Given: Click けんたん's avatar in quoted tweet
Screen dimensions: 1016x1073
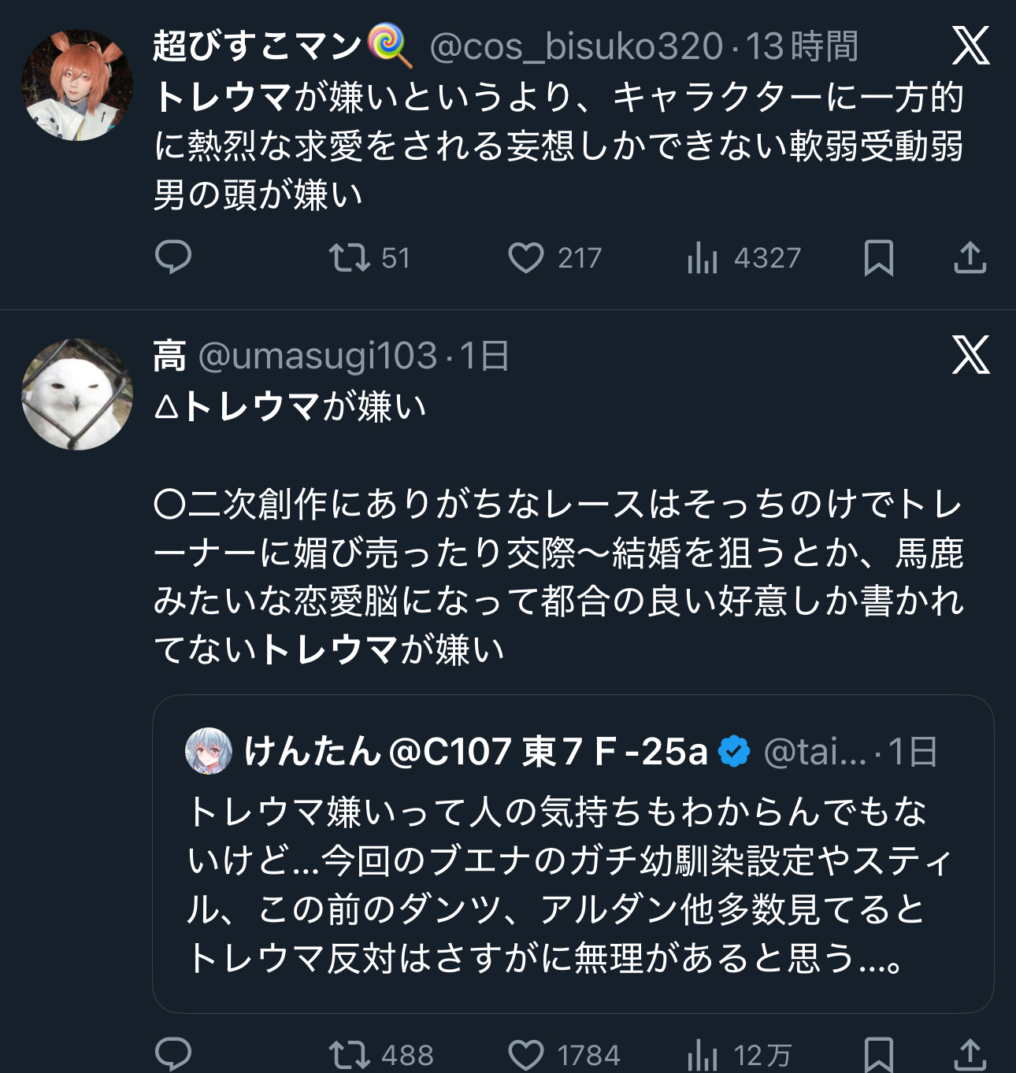Looking at the screenshot, I should [209, 751].
